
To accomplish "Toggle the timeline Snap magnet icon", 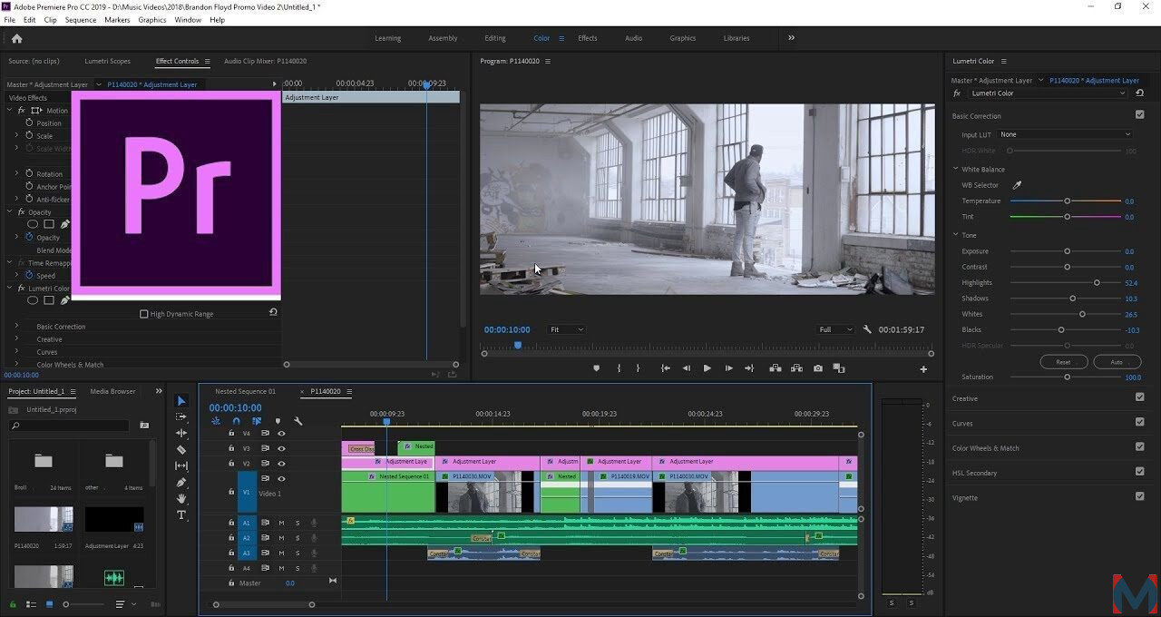I will (236, 421).
